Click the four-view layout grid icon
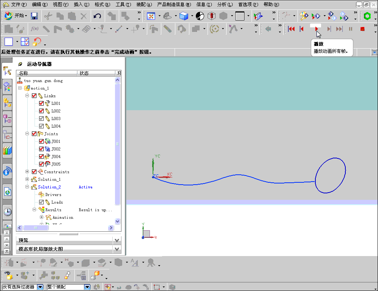This screenshot has height=291, width=378. 25,42
